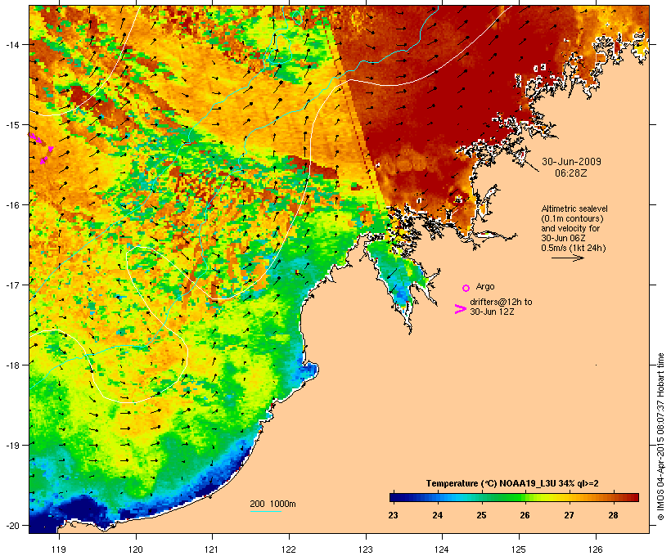Viewport: 671px width, 556px height.
Task: Click the '23' colorbar tick label
Action: [x=393, y=515]
